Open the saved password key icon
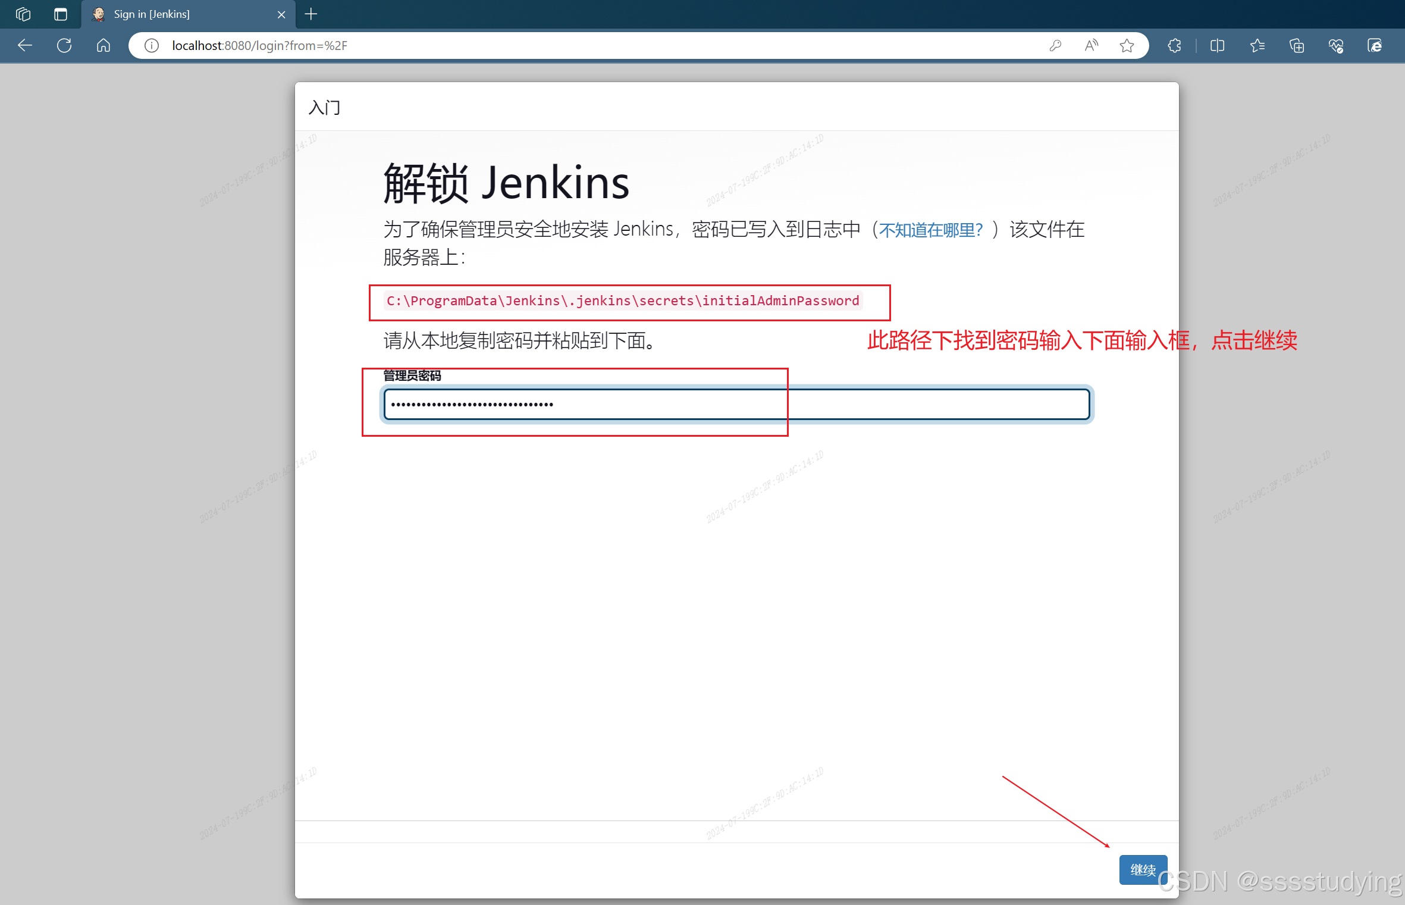The height and width of the screenshot is (905, 1405). pos(1055,45)
